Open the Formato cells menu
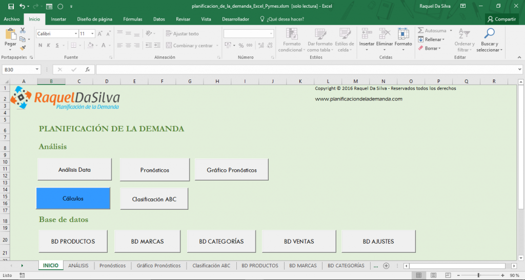The image size is (525, 280). 403,40
